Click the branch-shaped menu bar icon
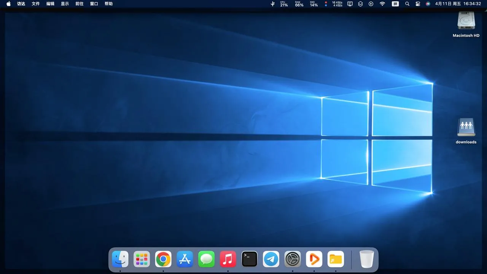 [x=272, y=4]
